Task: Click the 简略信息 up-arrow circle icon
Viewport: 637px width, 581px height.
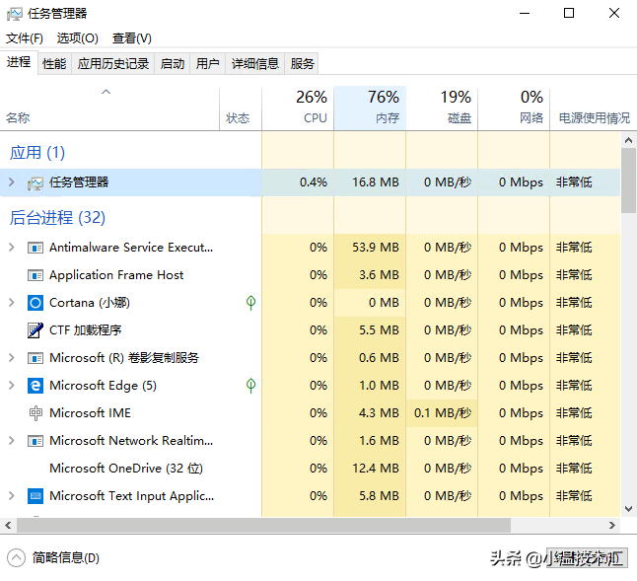Action: 16,558
